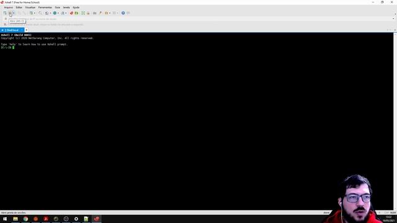
Task: Open the Janela menu
Action: (x=66, y=7)
